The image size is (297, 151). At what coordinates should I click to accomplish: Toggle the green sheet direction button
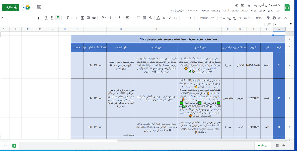tap(58, 18)
